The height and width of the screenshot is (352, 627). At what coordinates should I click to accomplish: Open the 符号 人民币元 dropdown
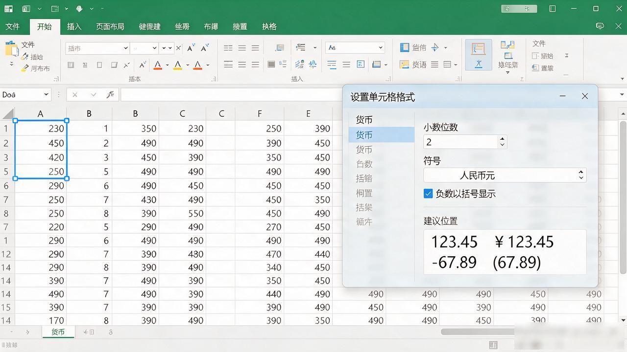pos(505,175)
